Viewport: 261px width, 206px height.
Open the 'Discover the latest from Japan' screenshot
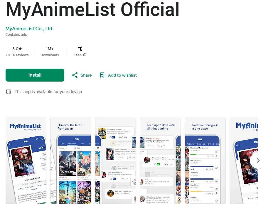70,160
